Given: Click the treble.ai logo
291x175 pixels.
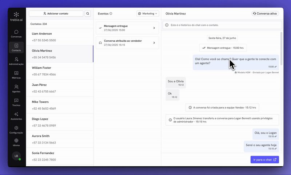Looking at the screenshot, I should tap(16, 17).
